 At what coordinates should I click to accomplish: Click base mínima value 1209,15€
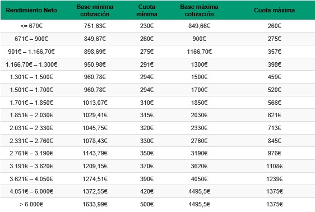click(x=95, y=166)
